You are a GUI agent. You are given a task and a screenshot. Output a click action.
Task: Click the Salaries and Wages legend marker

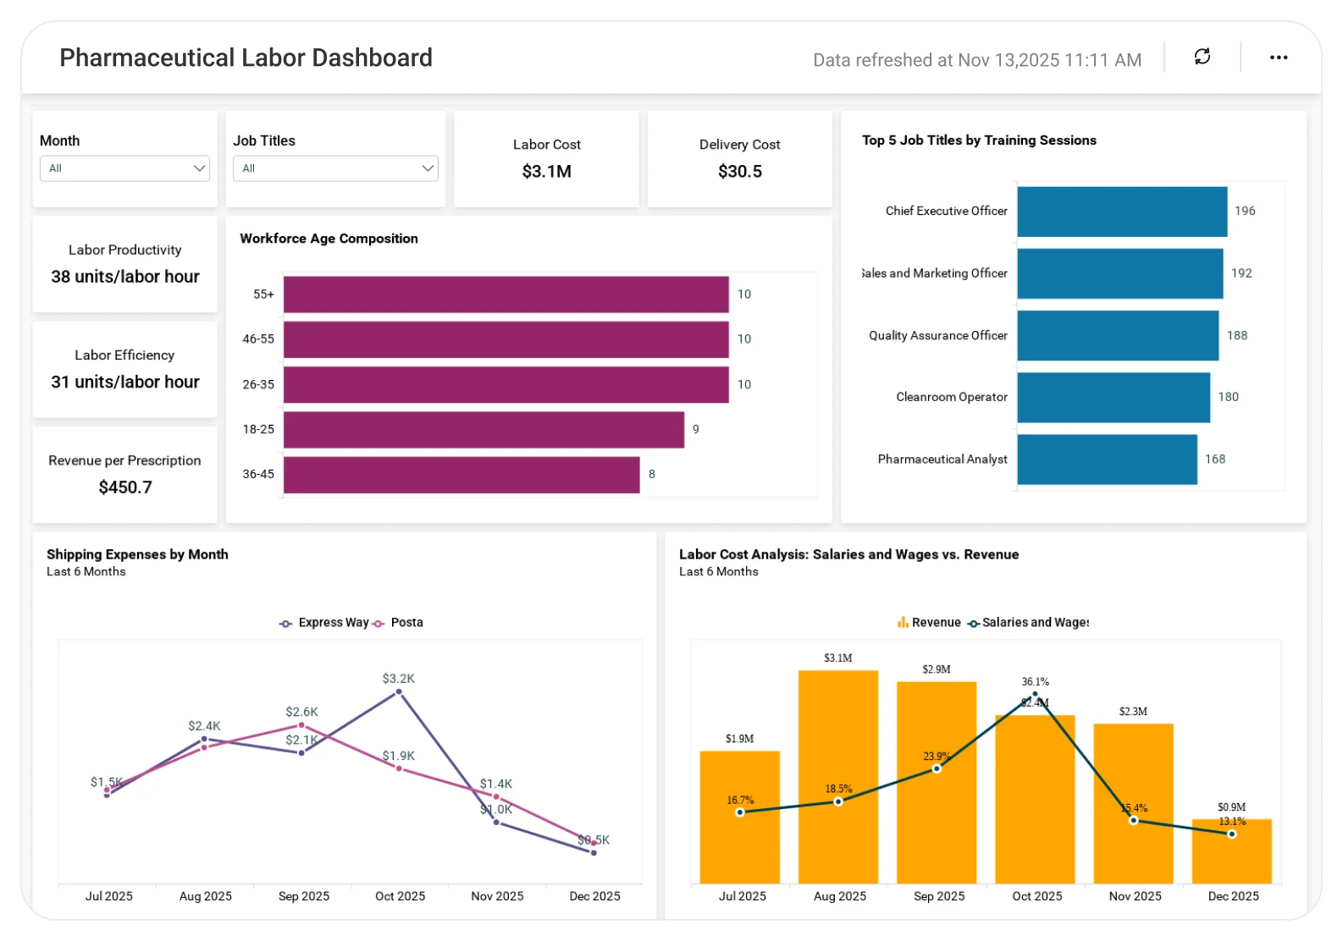tap(974, 624)
